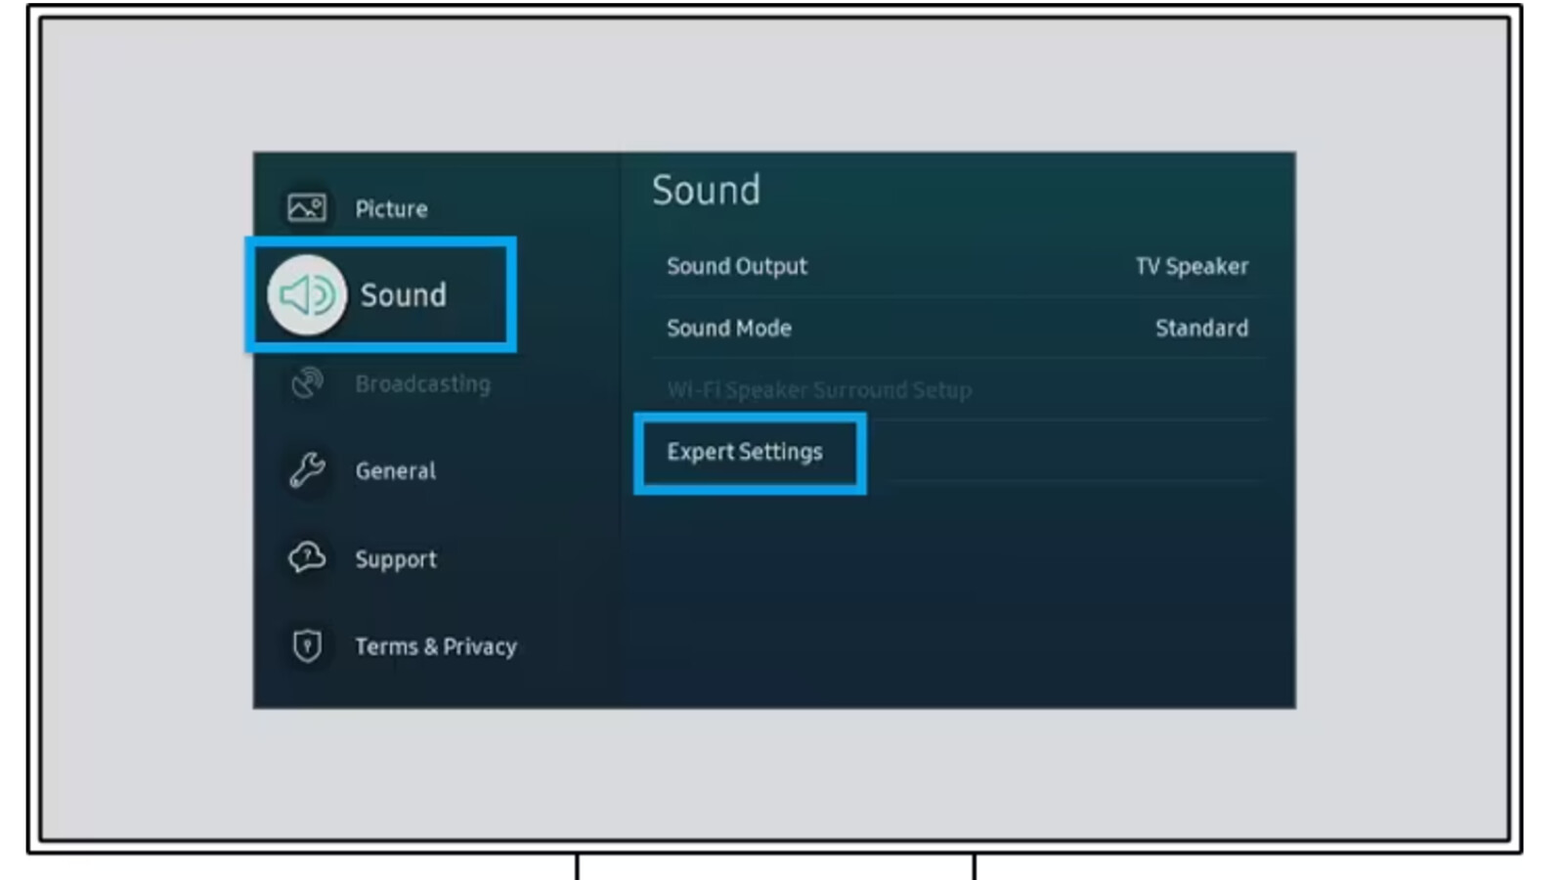This screenshot has height=880, width=1564.
Task: Open the Sound Mode selector
Action: pyautogui.click(x=729, y=328)
